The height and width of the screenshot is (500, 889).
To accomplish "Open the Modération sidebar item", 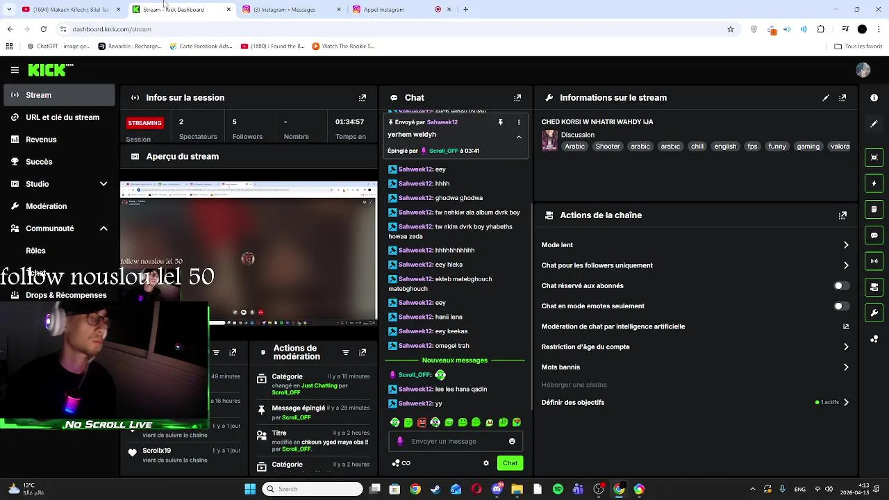I will (x=58, y=206).
